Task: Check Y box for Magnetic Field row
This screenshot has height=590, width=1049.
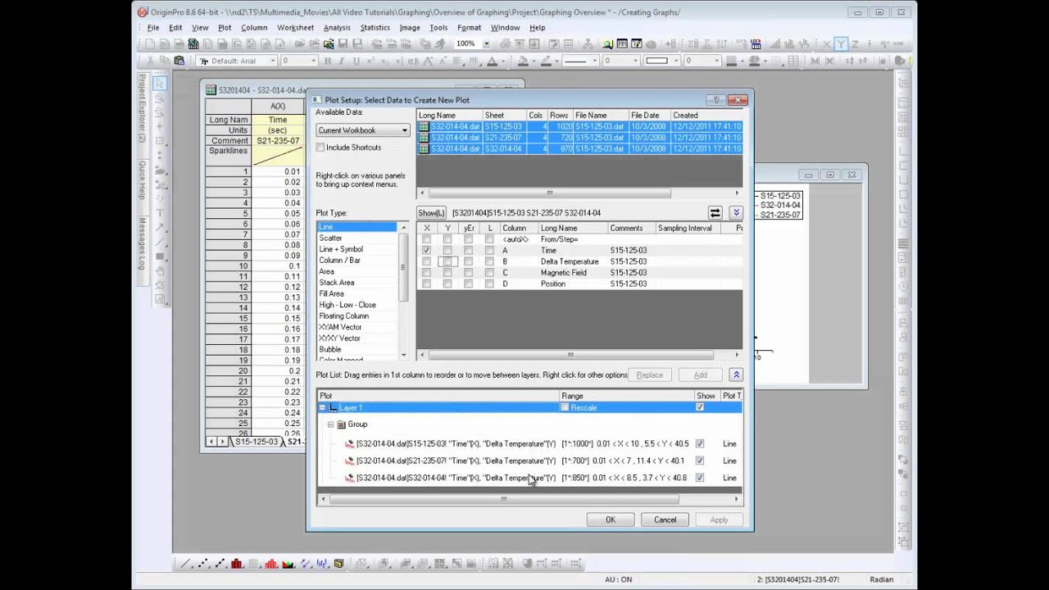Action: click(447, 273)
